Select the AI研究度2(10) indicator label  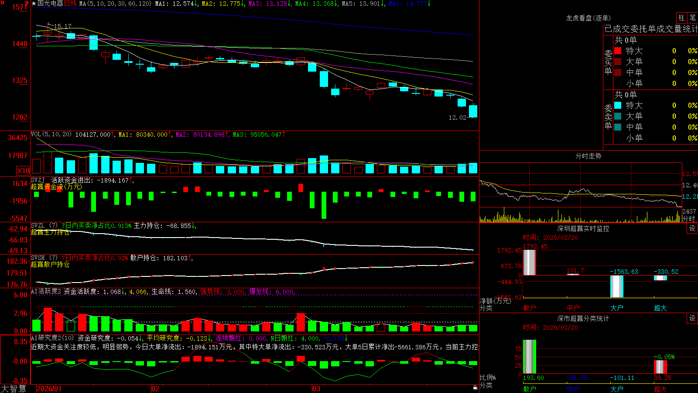click(53, 338)
